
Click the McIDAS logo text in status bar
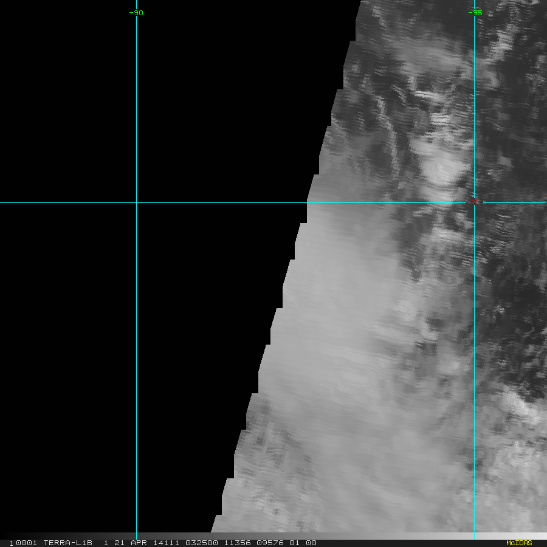[x=518, y=543]
